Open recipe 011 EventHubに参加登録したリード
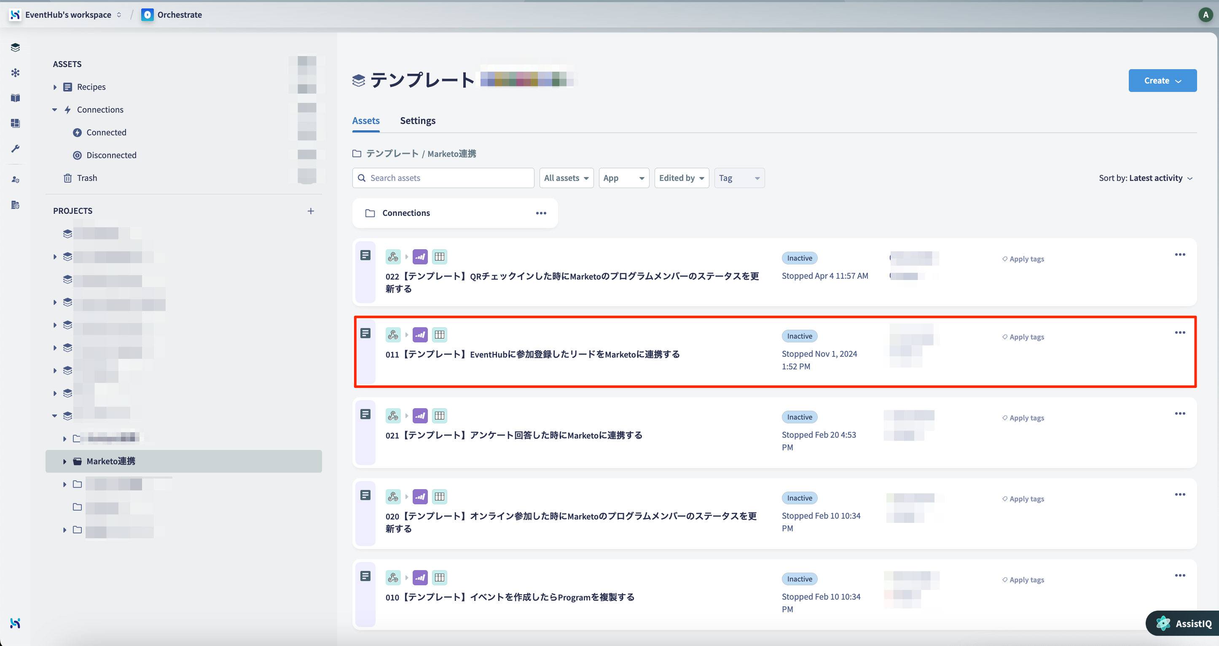The width and height of the screenshot is (1219, 646). click(x=532, y=355)
